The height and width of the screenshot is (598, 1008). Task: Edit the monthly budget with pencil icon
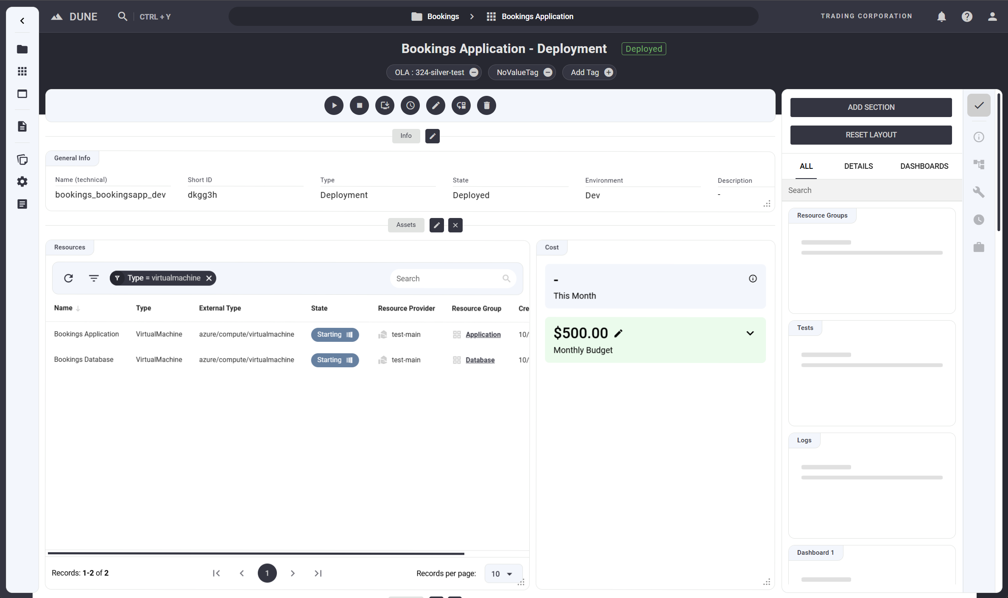pyautogui.click(x=618, y=333)
